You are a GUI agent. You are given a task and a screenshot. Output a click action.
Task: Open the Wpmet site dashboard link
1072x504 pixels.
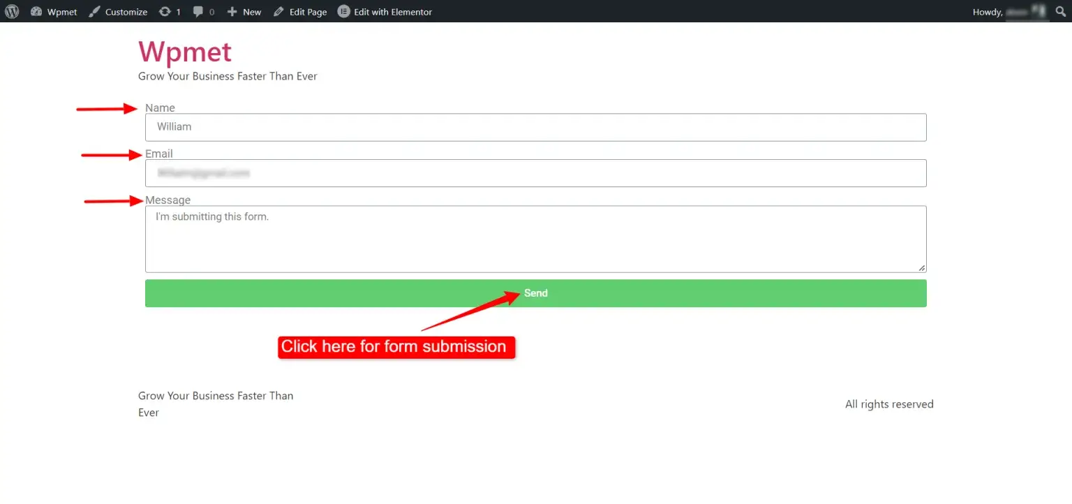coord(54,11)
